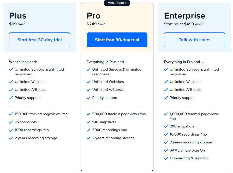This screenshot has height=173, width=233.
Task: Click checkmark next to Plus 75 snapshots
Action: click(x=11, y=122)
